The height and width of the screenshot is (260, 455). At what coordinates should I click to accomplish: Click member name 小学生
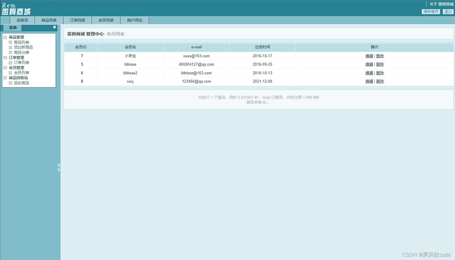tap(130, 56)
